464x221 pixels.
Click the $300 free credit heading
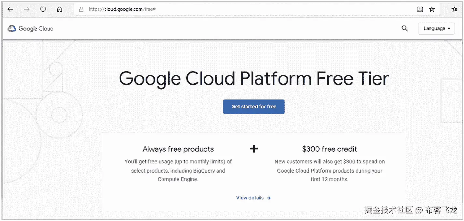(330, 149)
